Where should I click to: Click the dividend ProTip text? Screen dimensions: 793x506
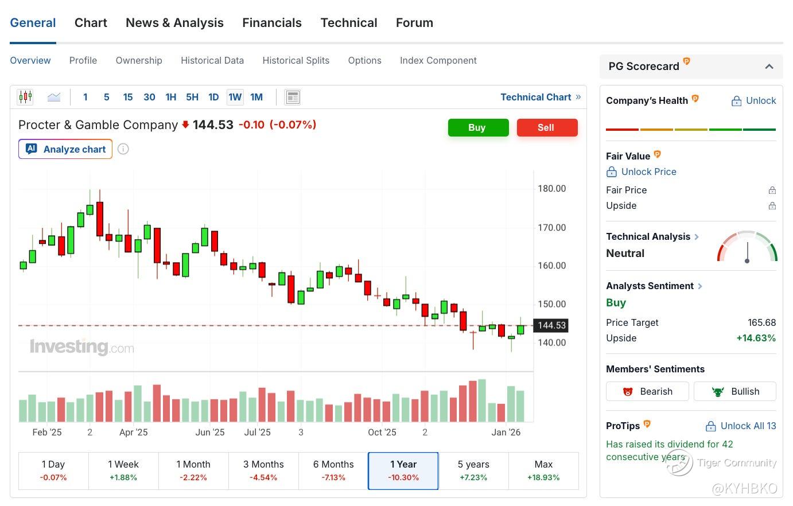[x=670, y=450]
